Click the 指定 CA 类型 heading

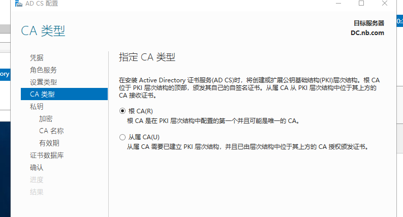[147, 57]
